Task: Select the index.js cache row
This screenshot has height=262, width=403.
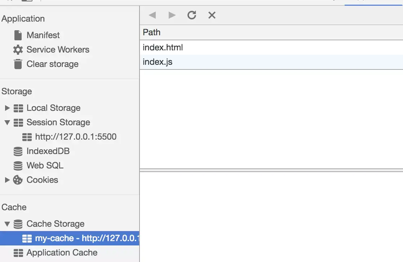Action: tap(271, 62)
